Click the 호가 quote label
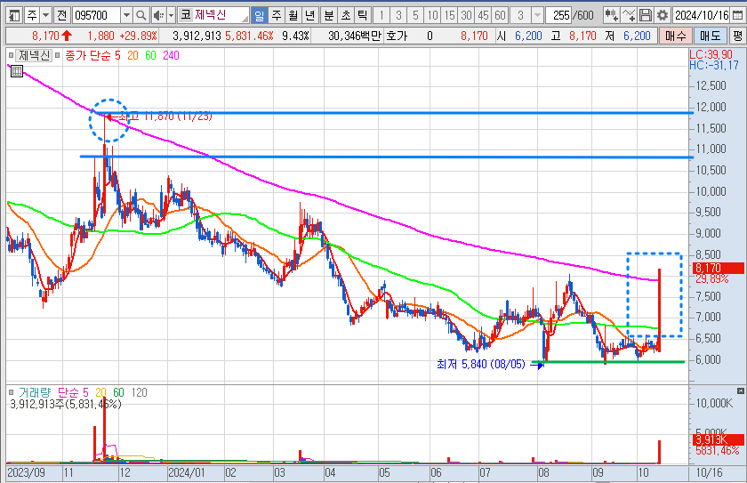Image resolution: width=747 pixels, height=483 pixels. pos(397,36)
